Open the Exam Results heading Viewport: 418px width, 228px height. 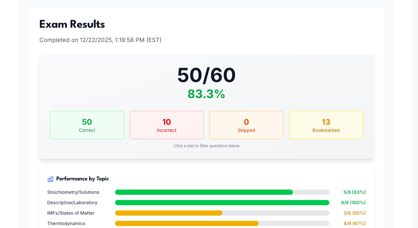click(x=72, y=24)
